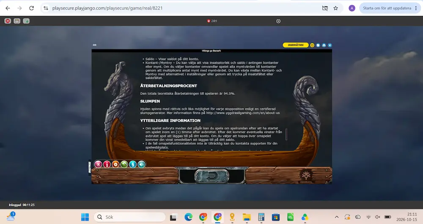Open the Chrome three-dot menu
This screenshot has width=423, height=224.
tap(416, 8)
